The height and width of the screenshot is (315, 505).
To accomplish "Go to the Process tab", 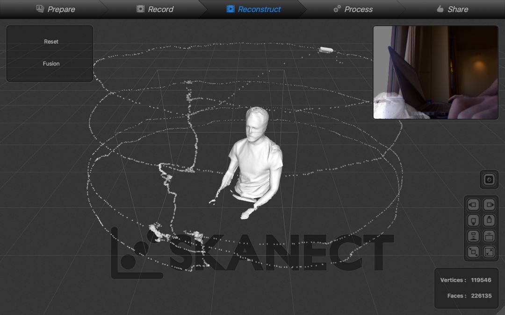I will tap(353, 9).
